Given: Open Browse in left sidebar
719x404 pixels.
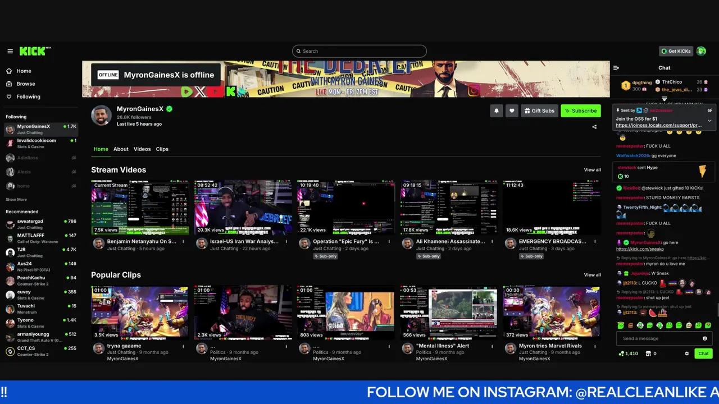Looking at the screenshot, I should click(x=25, y=84).
